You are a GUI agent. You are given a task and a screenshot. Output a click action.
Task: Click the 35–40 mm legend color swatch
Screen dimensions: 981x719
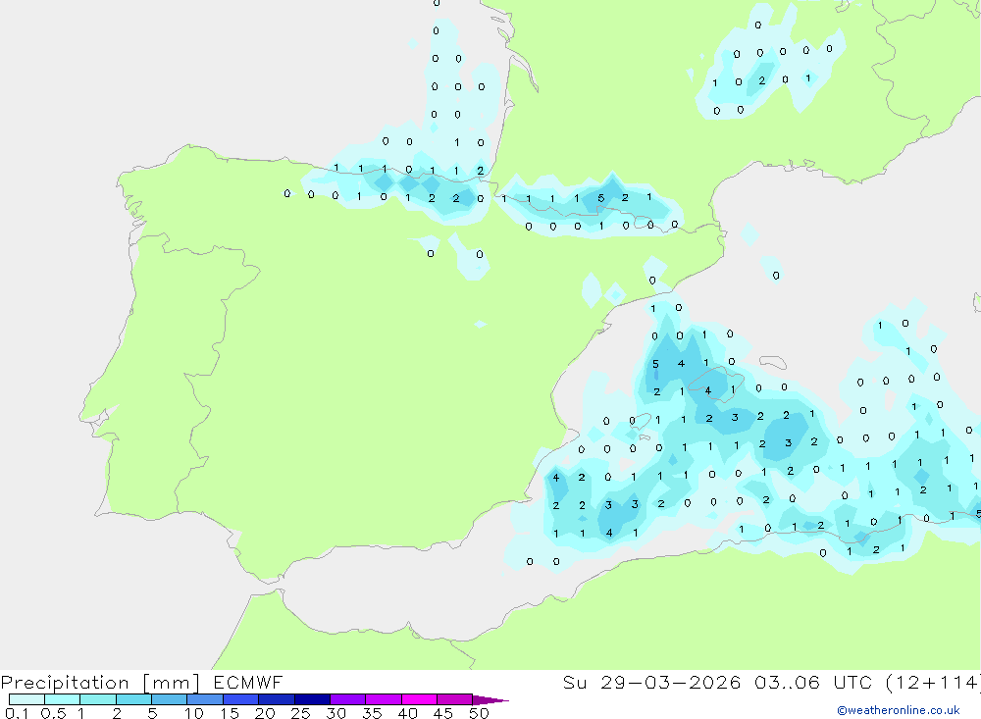pos(383,699)
